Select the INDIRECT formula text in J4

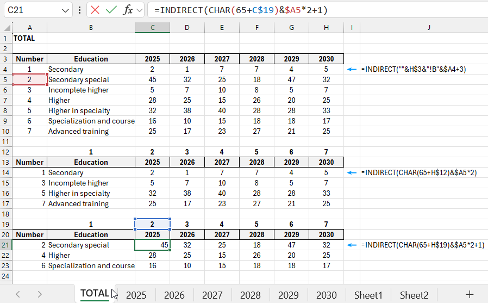pos(414,69)
